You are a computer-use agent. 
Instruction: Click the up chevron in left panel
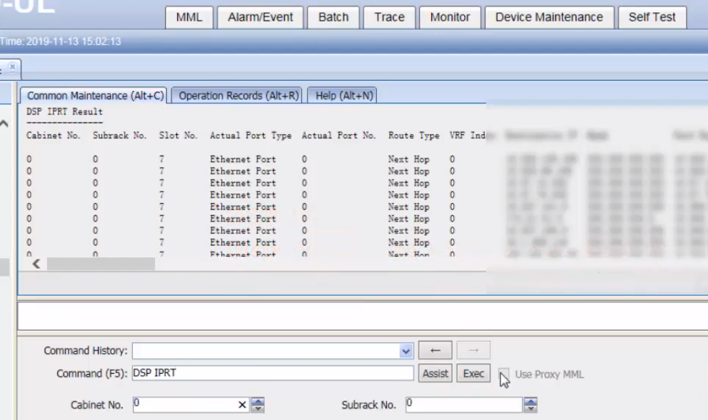click(4, 123)
